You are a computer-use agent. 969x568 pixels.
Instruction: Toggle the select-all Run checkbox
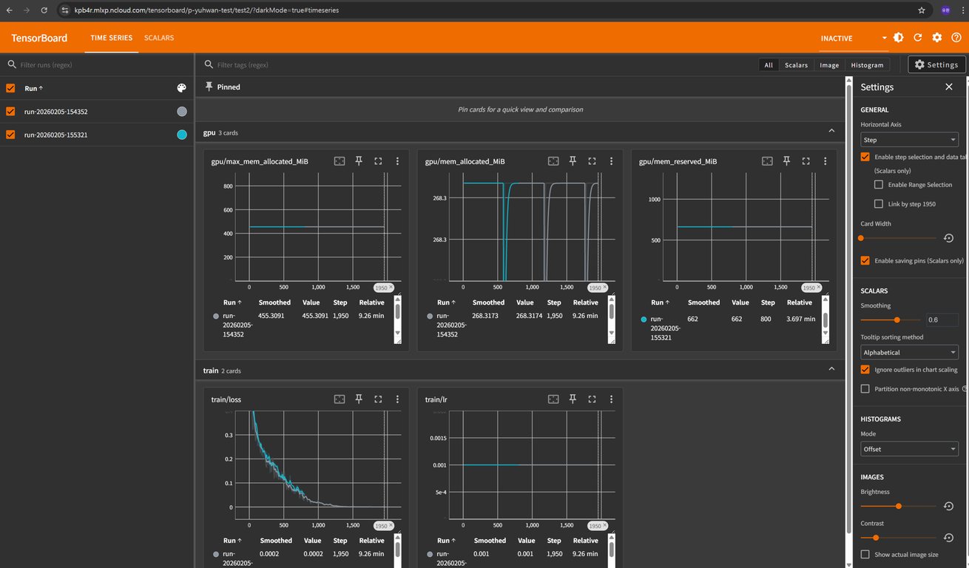10,88
